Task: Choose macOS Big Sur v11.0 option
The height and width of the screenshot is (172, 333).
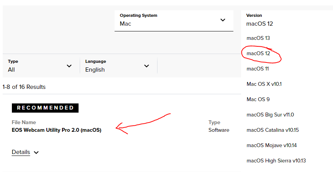Action: pos(270,115)
